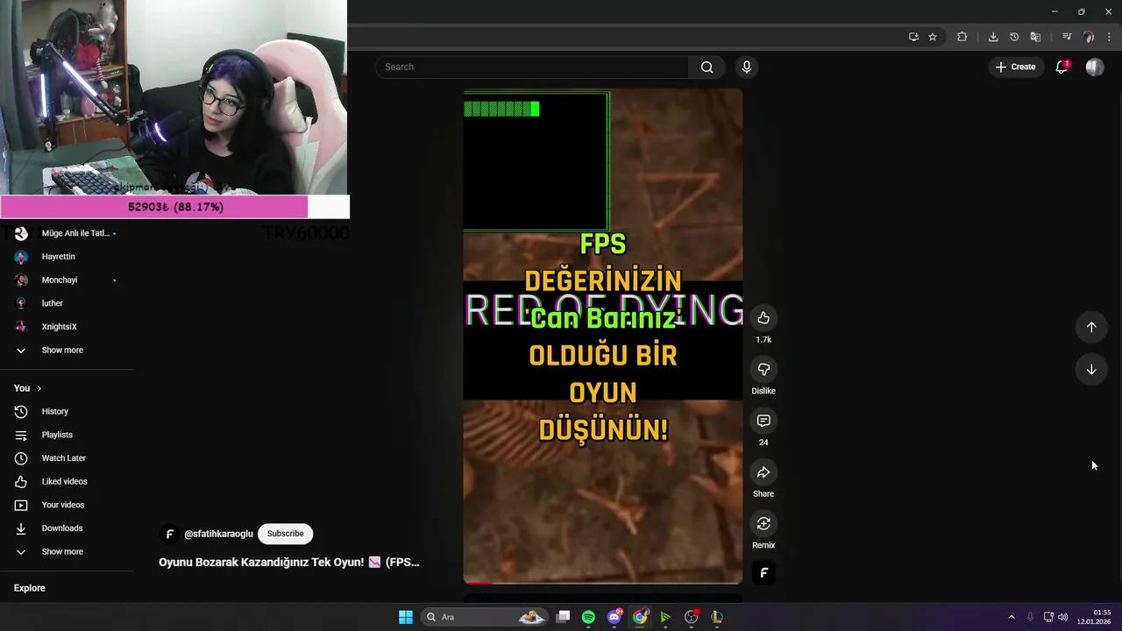1122x631 pixels.
Task: Open Chrome media controls icon
Action: (x=1067, y=37)
